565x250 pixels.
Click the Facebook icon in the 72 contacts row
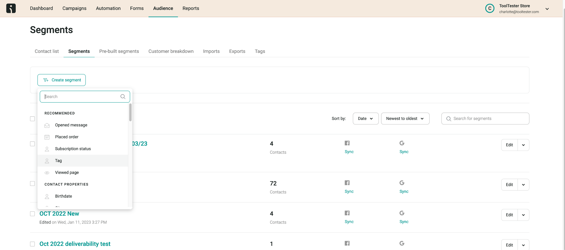coord(347,183)
